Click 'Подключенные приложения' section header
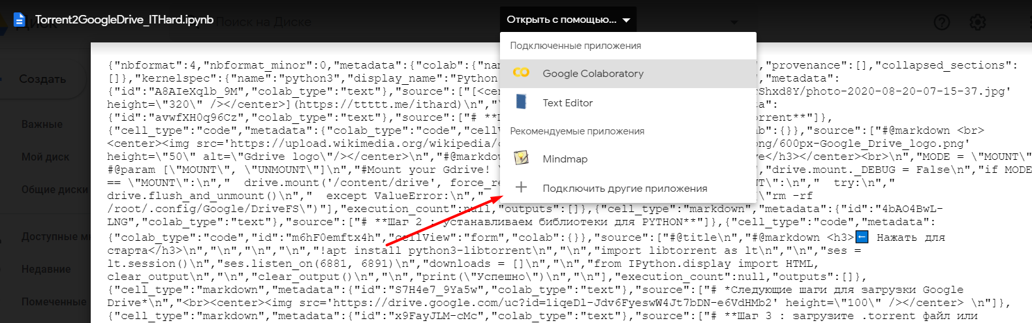 click(x=575, y=46)
